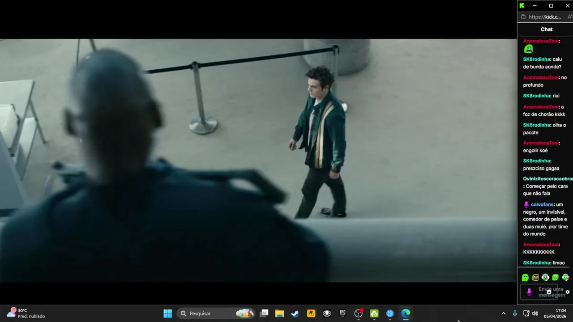The width and height of the screenshot is (573, 322).
Task: Click 'AnomalousTom' on the 'KKKKKKKKKK' message
Action: coord(541,245)
